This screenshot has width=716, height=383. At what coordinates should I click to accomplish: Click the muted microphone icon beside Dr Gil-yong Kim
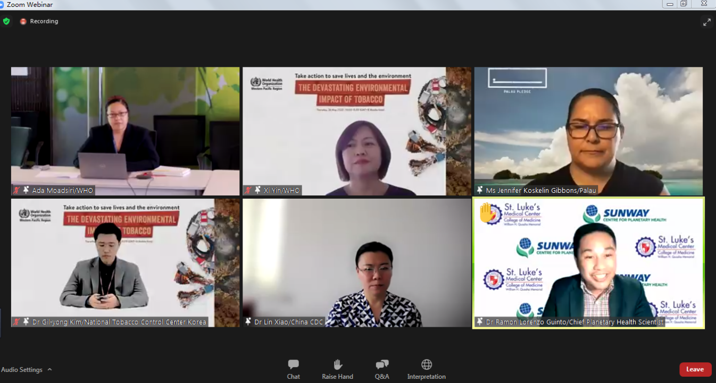pos(16,322)
